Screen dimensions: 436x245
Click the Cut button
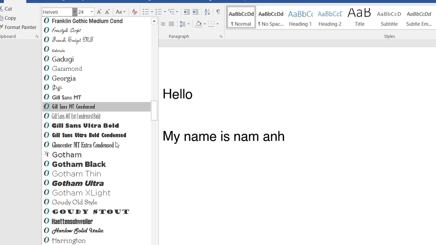pos(6,9)
